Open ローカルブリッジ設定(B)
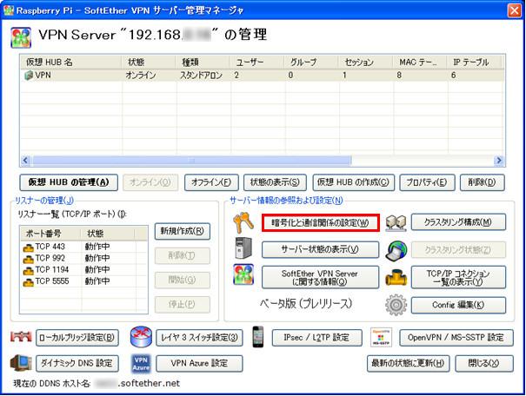526x396 pixels. pos(77,338)
